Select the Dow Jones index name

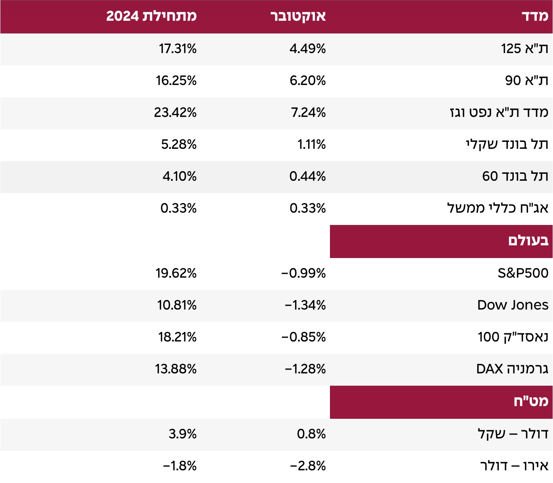513,305
